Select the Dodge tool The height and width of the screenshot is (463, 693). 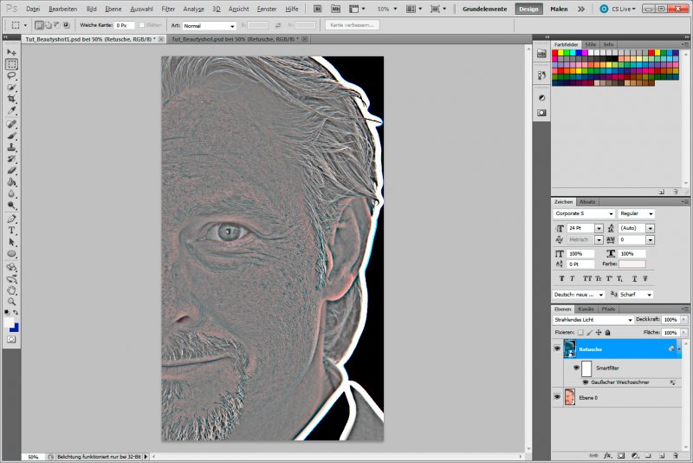pos(11,205)
